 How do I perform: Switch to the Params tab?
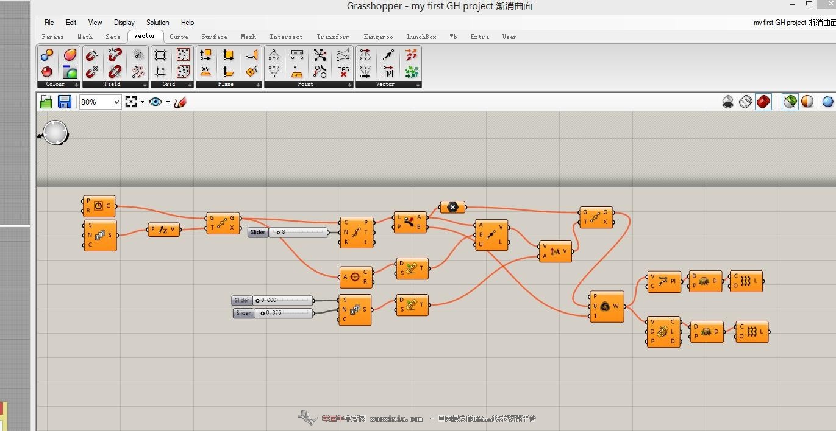(52, 37)
